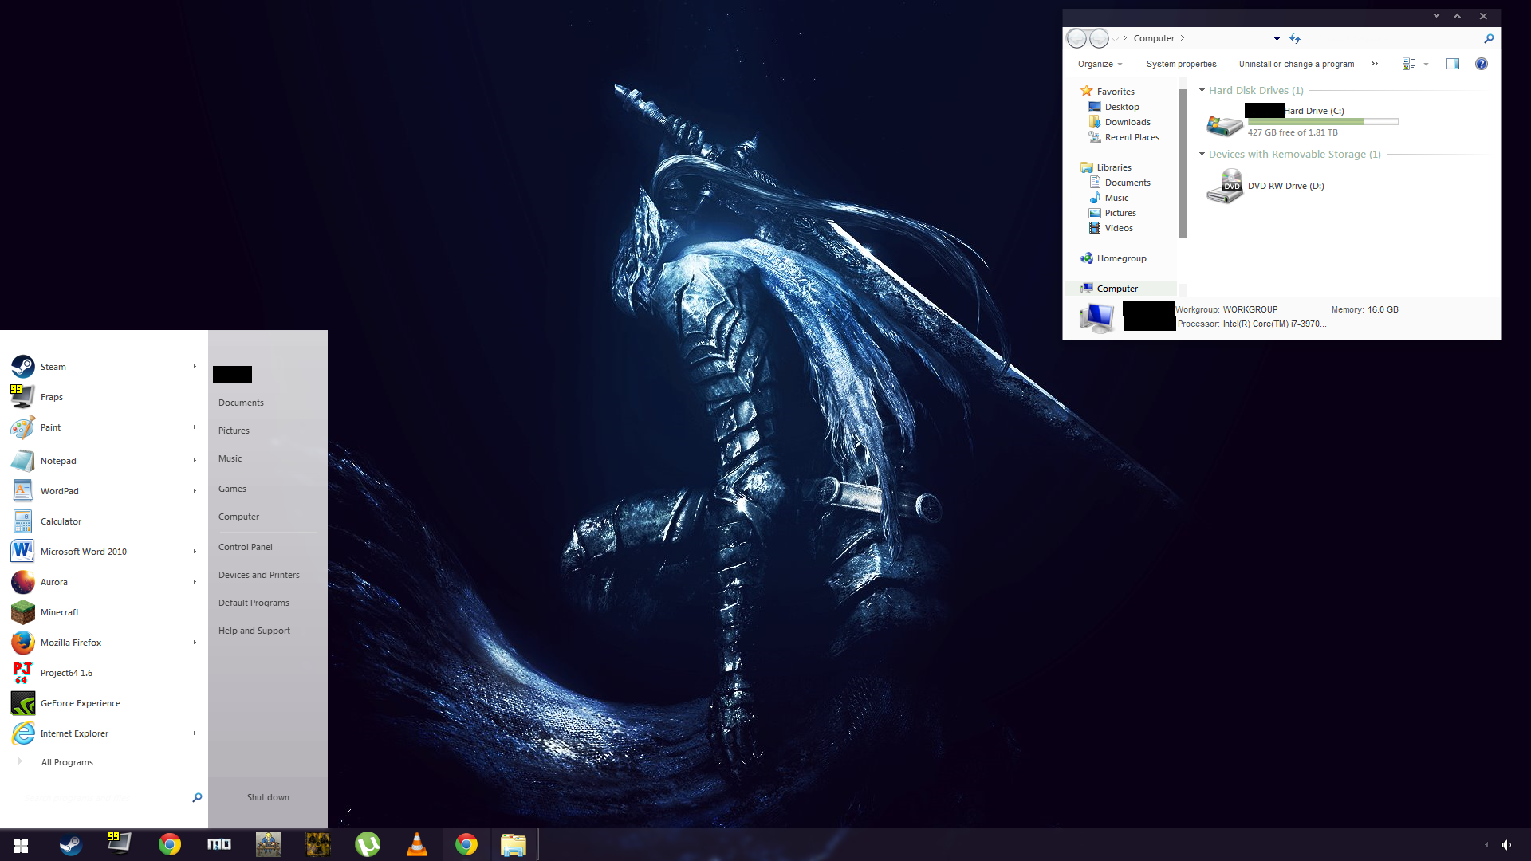The height and width of the screenshot is (861, 1531).
Task: Switch to the Windows Explorer taskbar icon
Action: click(x=514, y=845)
